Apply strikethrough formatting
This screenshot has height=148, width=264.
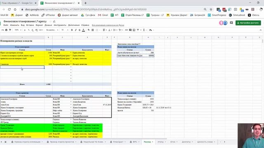pyautogui.click(x=80, y=30)
